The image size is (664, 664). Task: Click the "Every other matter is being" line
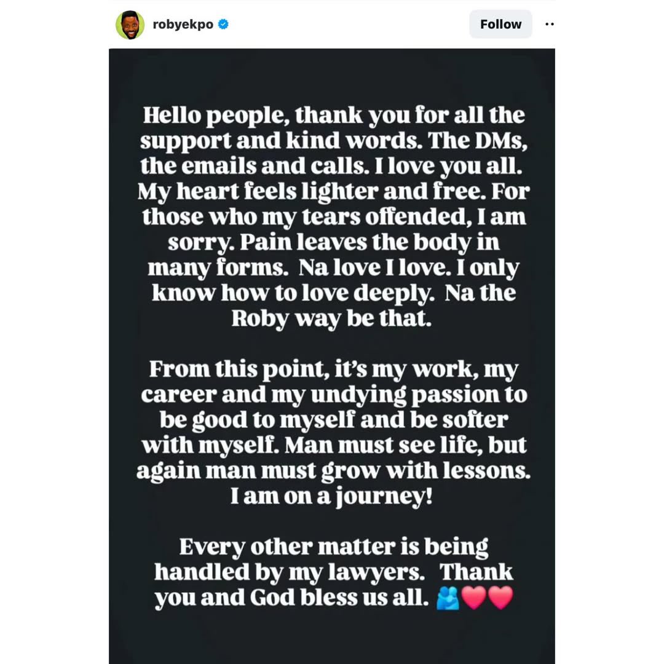(x=333, y=547)
